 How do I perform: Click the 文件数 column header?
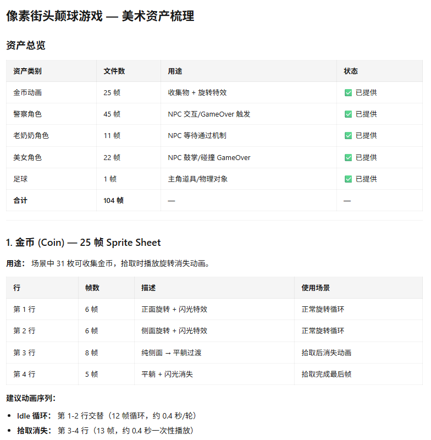[129, 71]
